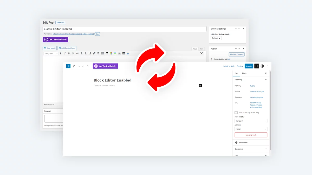
Task: Click the blue Update button
Action: (x=249, y=66)
